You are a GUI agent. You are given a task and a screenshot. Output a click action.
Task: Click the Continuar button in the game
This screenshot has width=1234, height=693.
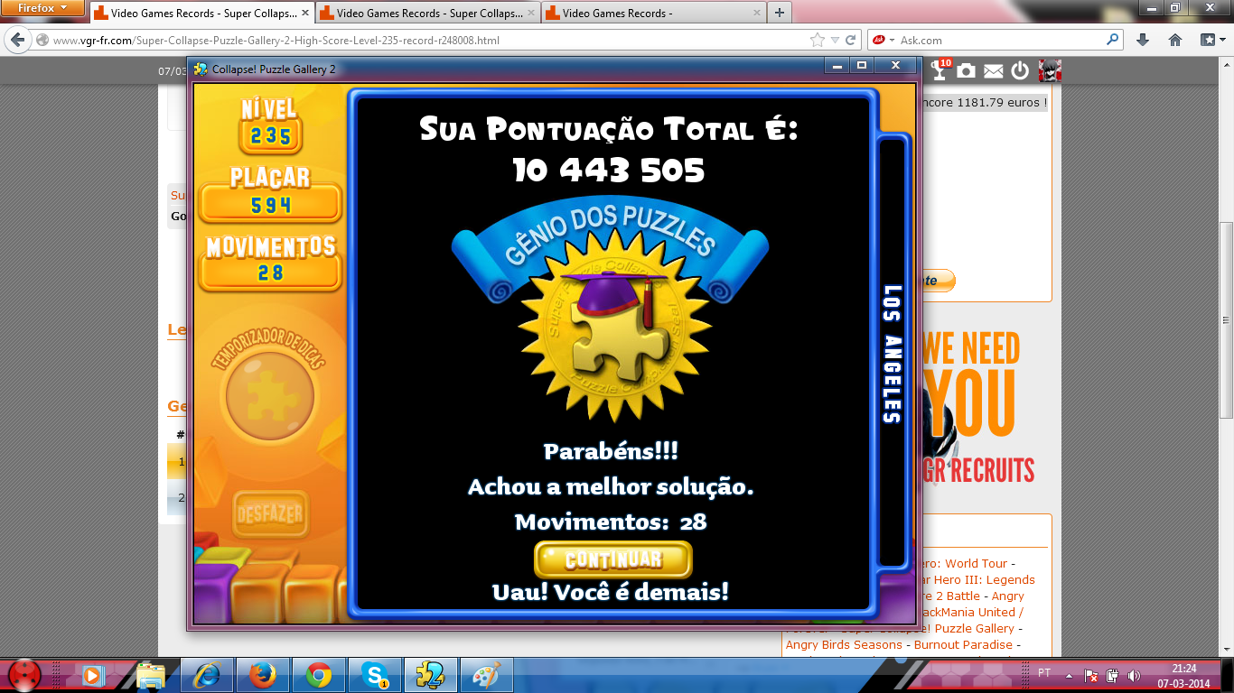[x=613, y=559]
